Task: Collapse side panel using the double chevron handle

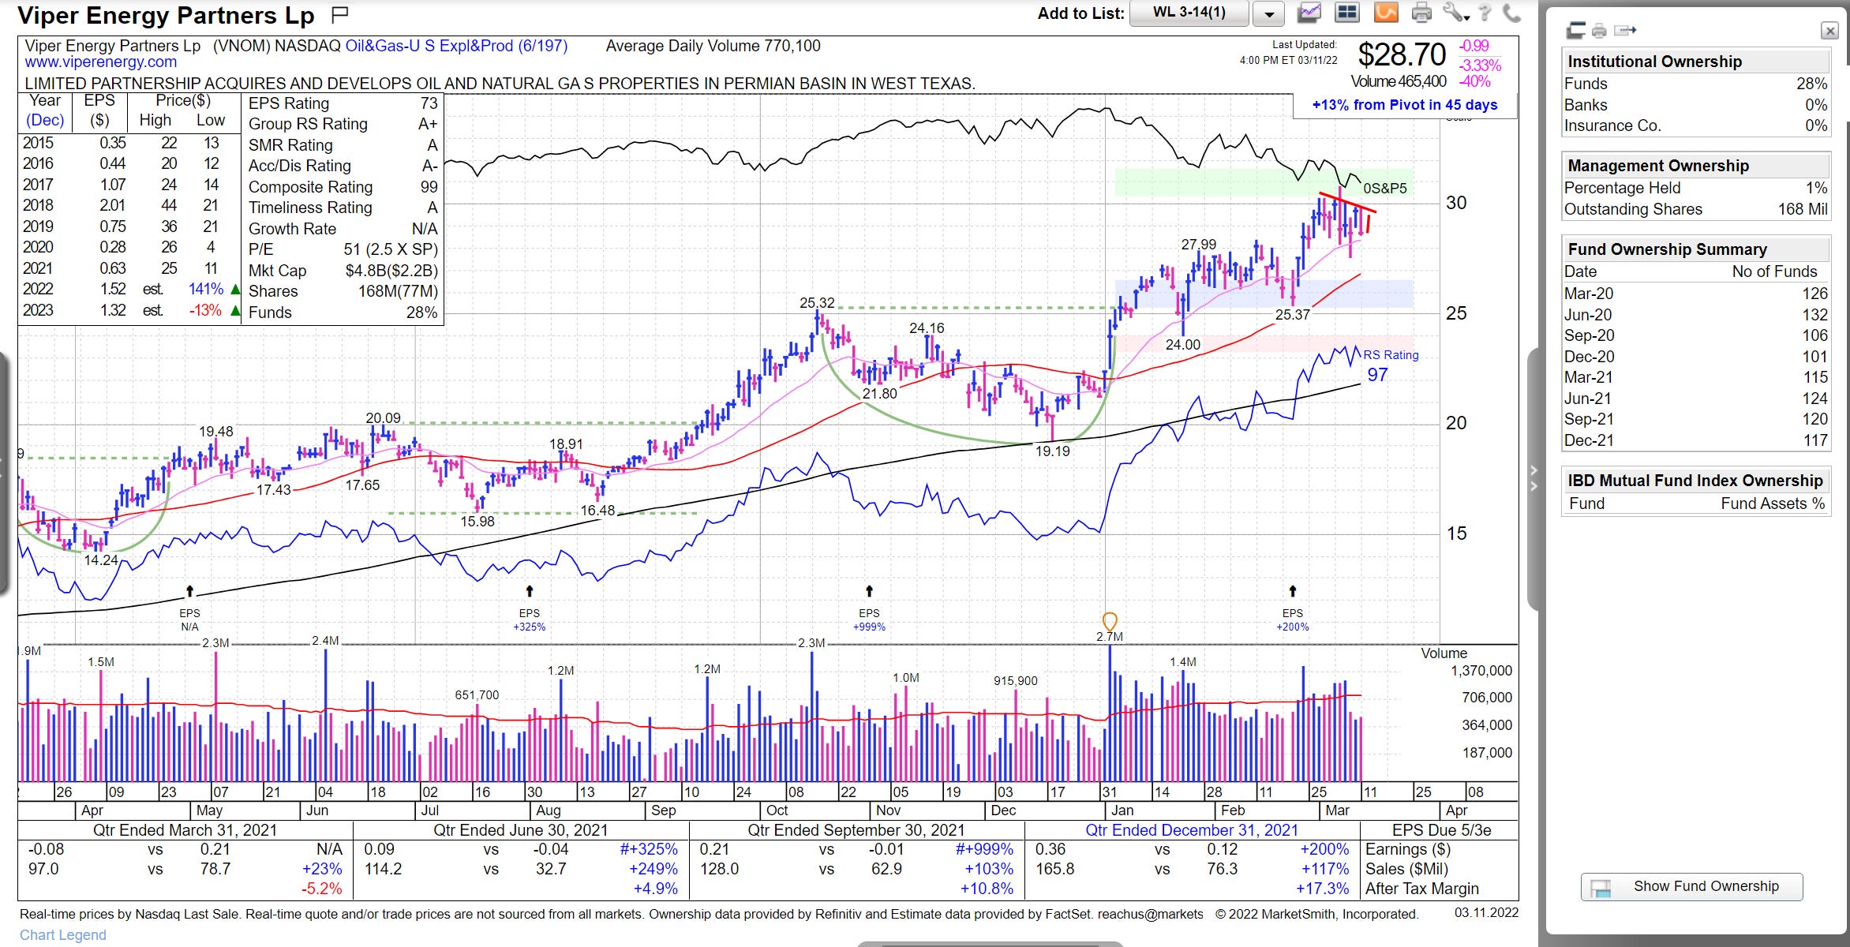Action: tap(1534, 478)
